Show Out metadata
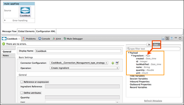Viewport: 184px width, 105px height. tap(156, 45)
